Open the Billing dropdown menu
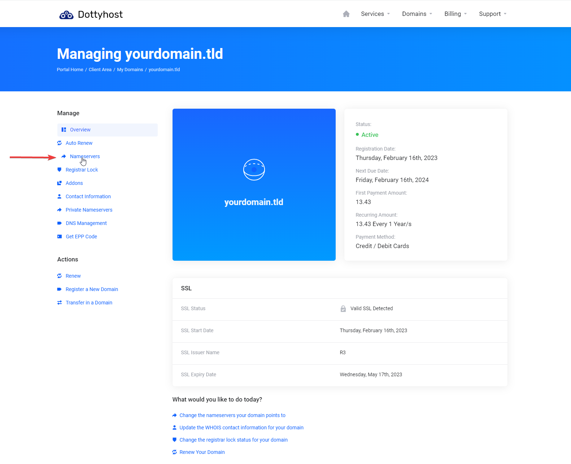 coord(456,14)
